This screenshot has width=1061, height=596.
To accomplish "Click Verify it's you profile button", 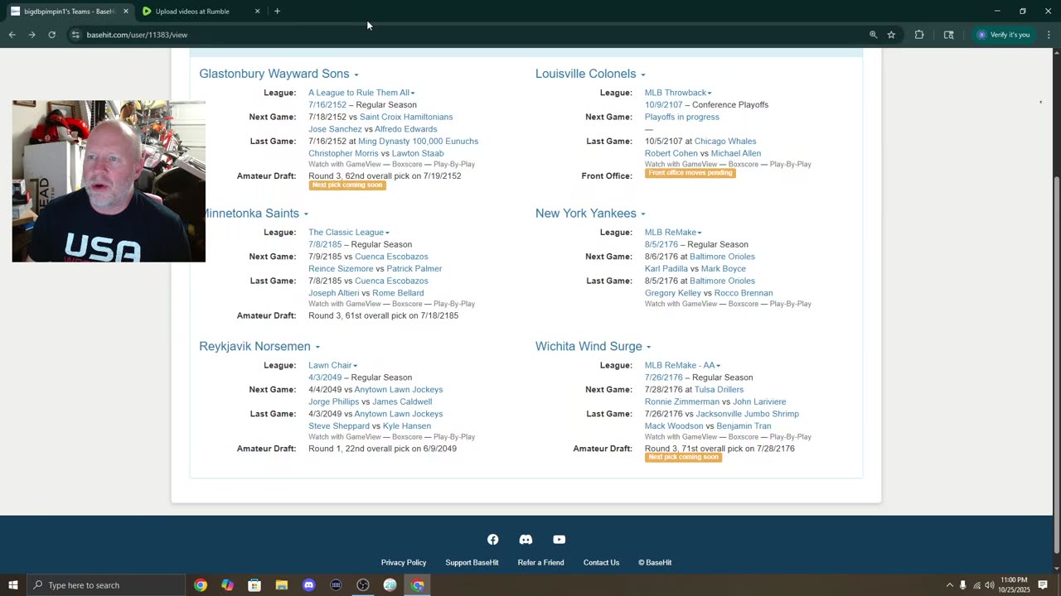I will click(1003, 35).
